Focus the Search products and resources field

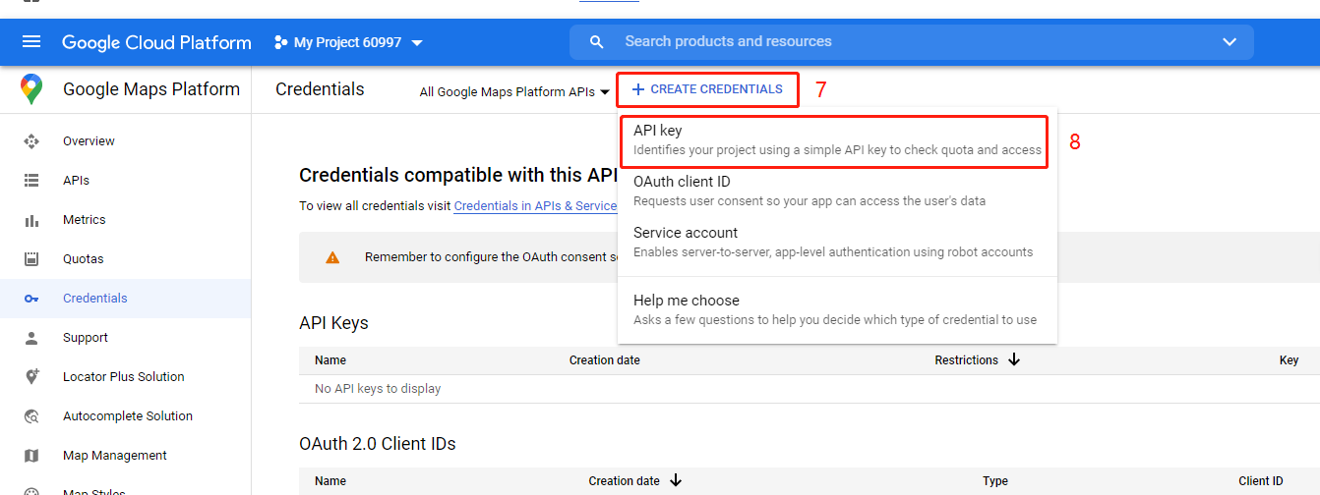[912, 42]
